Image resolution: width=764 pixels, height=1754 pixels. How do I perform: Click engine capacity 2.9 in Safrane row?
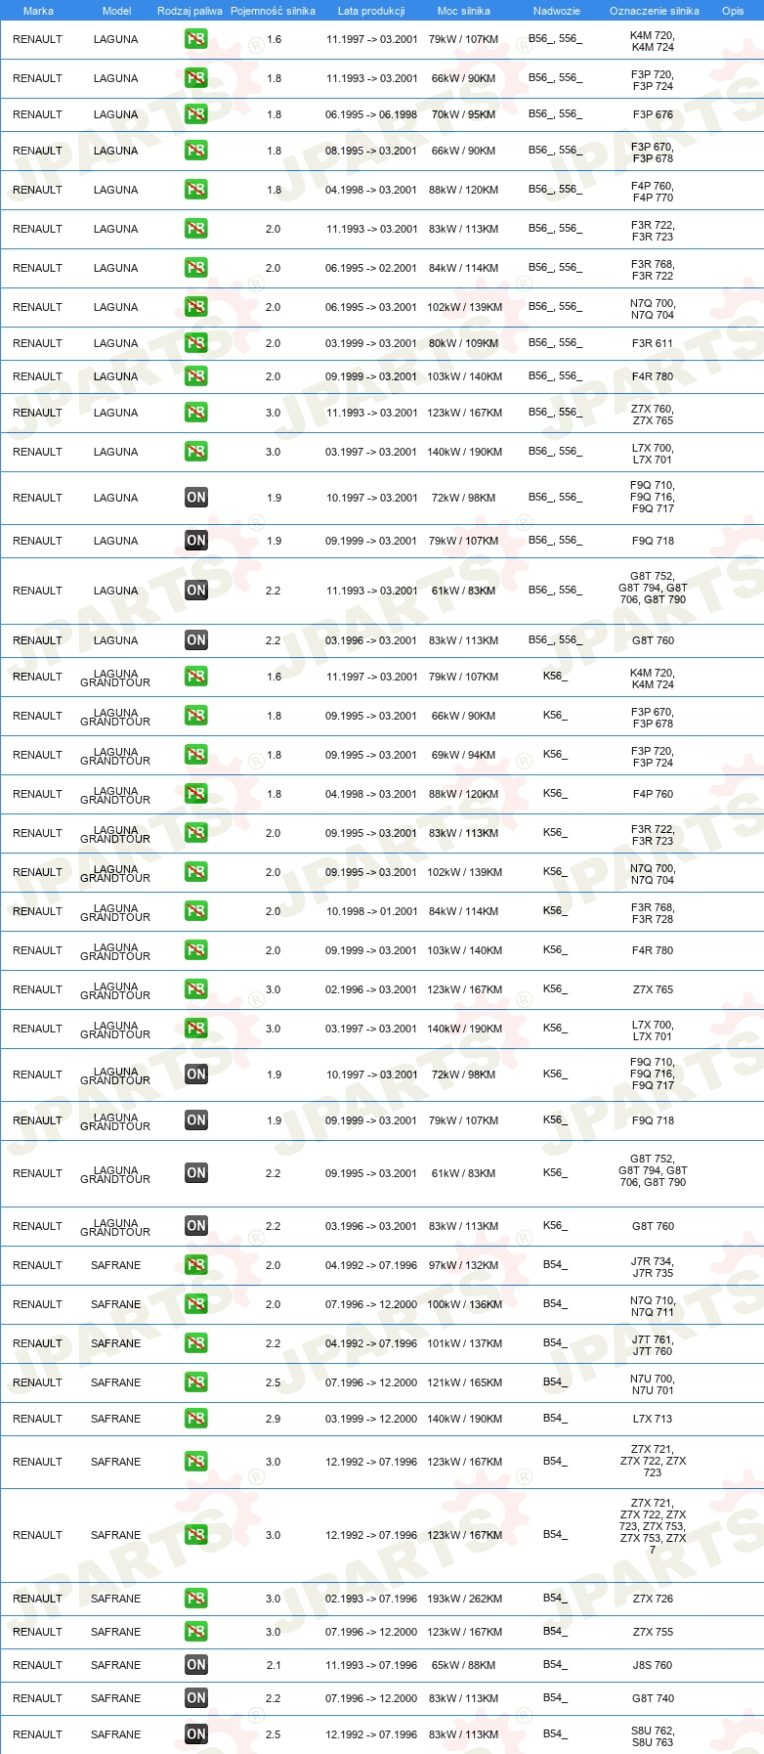273,1419
